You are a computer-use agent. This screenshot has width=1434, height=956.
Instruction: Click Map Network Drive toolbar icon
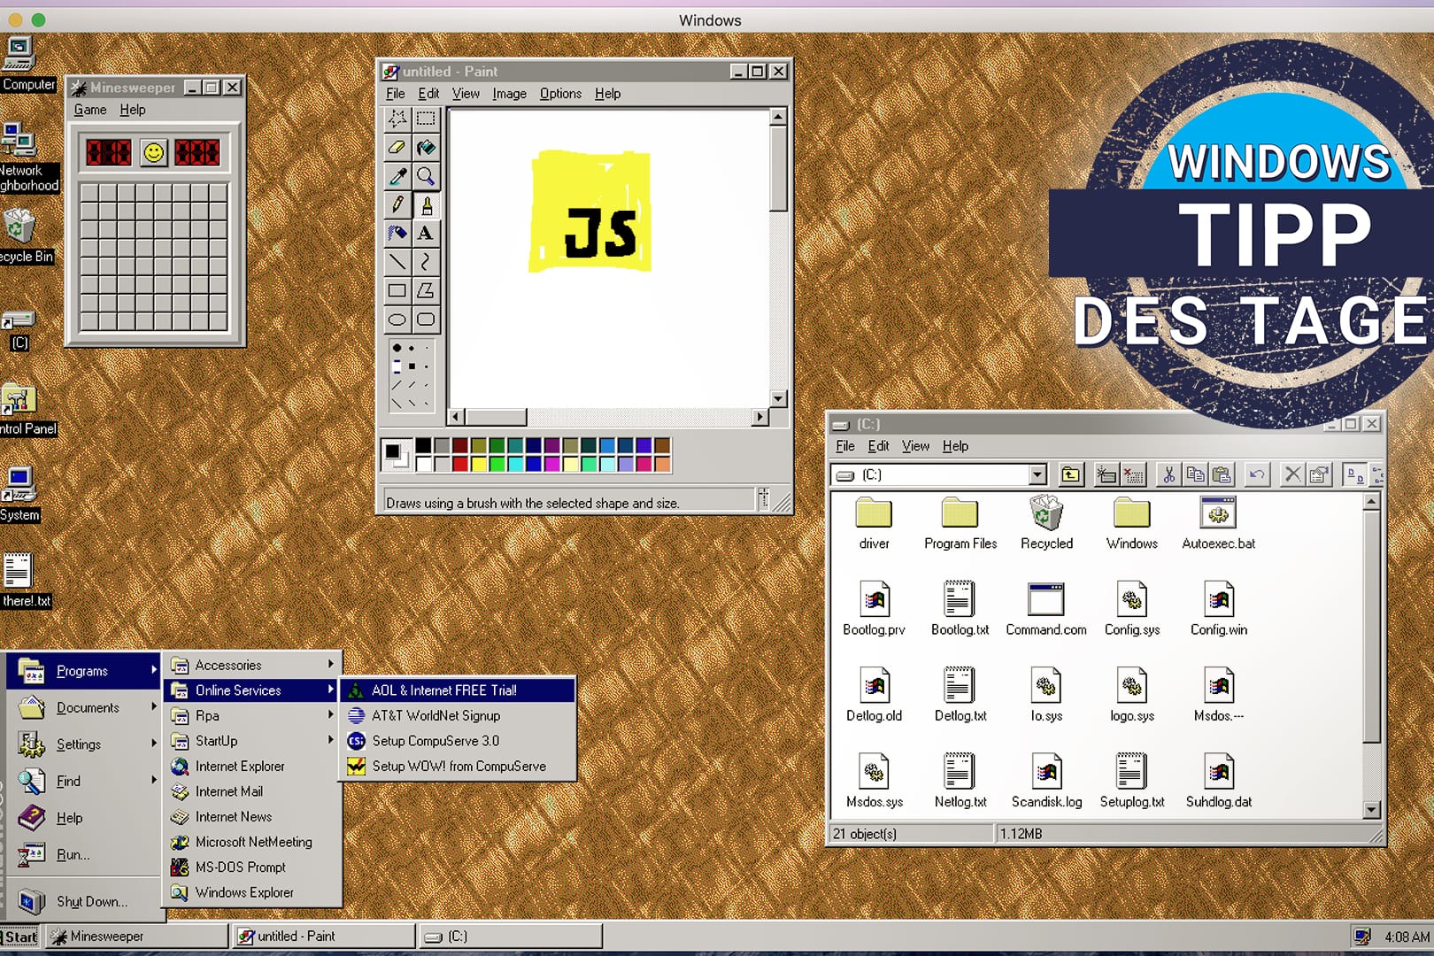coord(1106,475)
